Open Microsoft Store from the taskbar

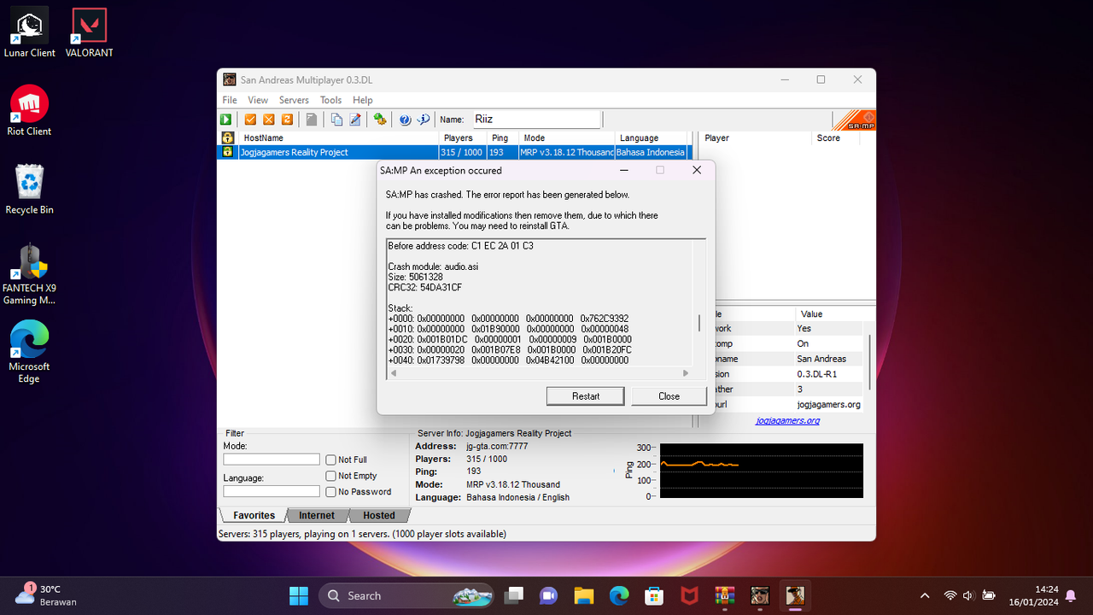[653, 595]
